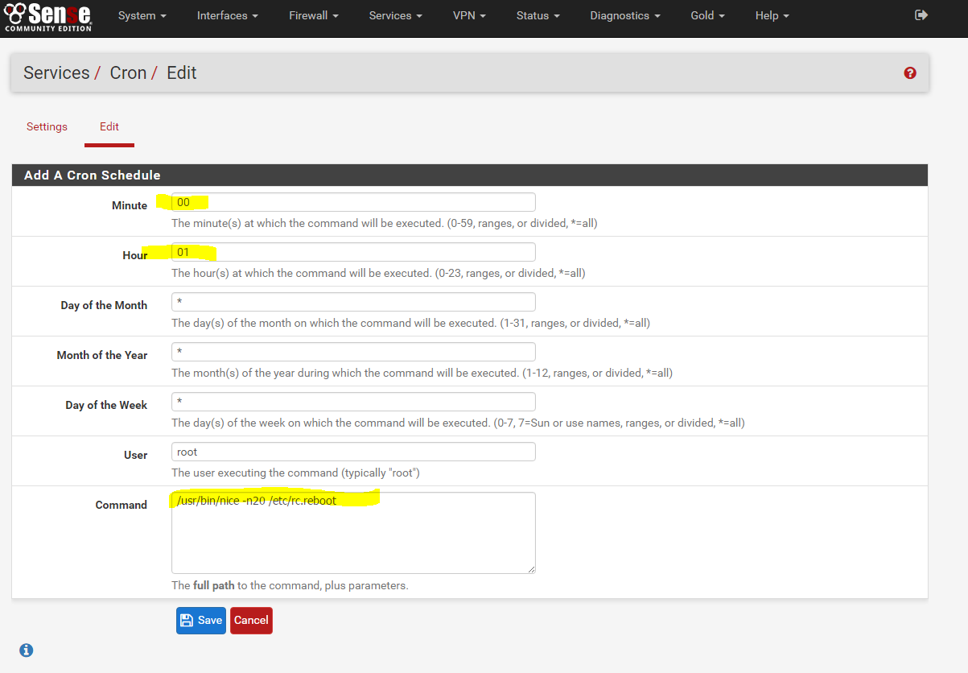Image resolution: width=968 pixels, height=673 pixels.
Task: Click the Cron link in the breadcrumb
Action: tap(128, 72)
